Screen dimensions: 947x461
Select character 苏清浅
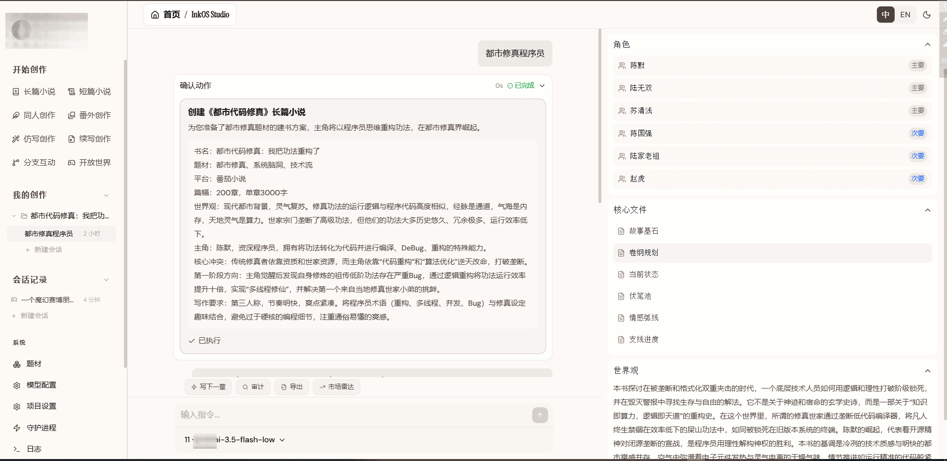click(773, 111)
